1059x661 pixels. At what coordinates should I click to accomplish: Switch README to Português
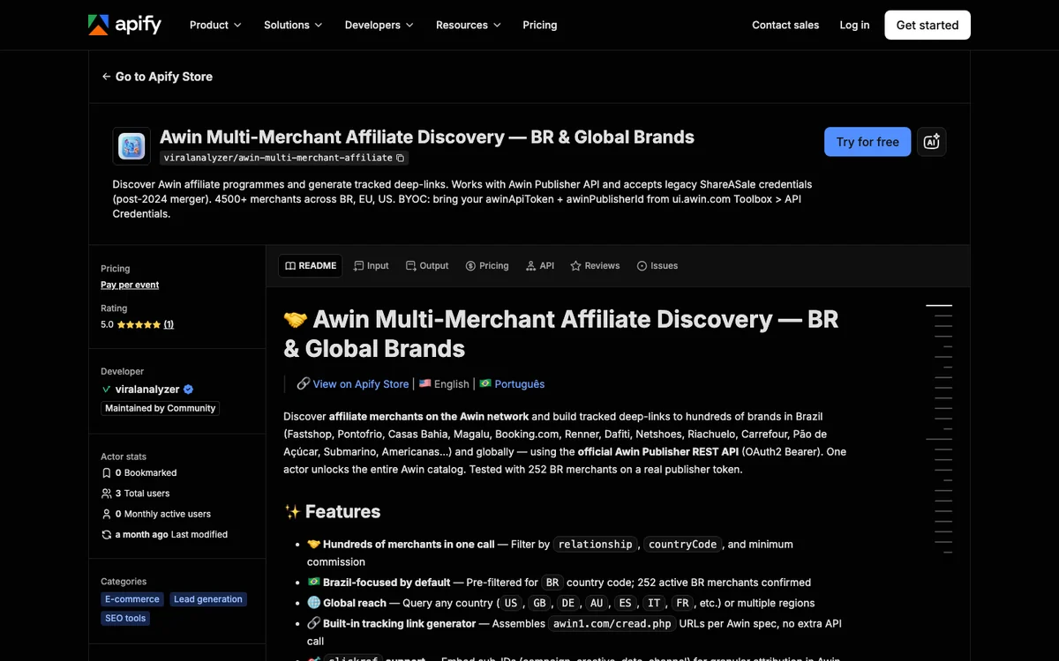(519, 384)
